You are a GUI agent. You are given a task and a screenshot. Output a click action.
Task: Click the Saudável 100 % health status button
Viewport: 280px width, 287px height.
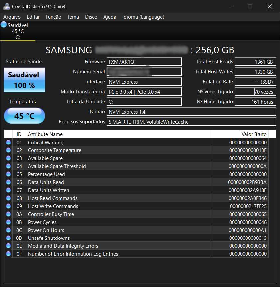point(24,80)
